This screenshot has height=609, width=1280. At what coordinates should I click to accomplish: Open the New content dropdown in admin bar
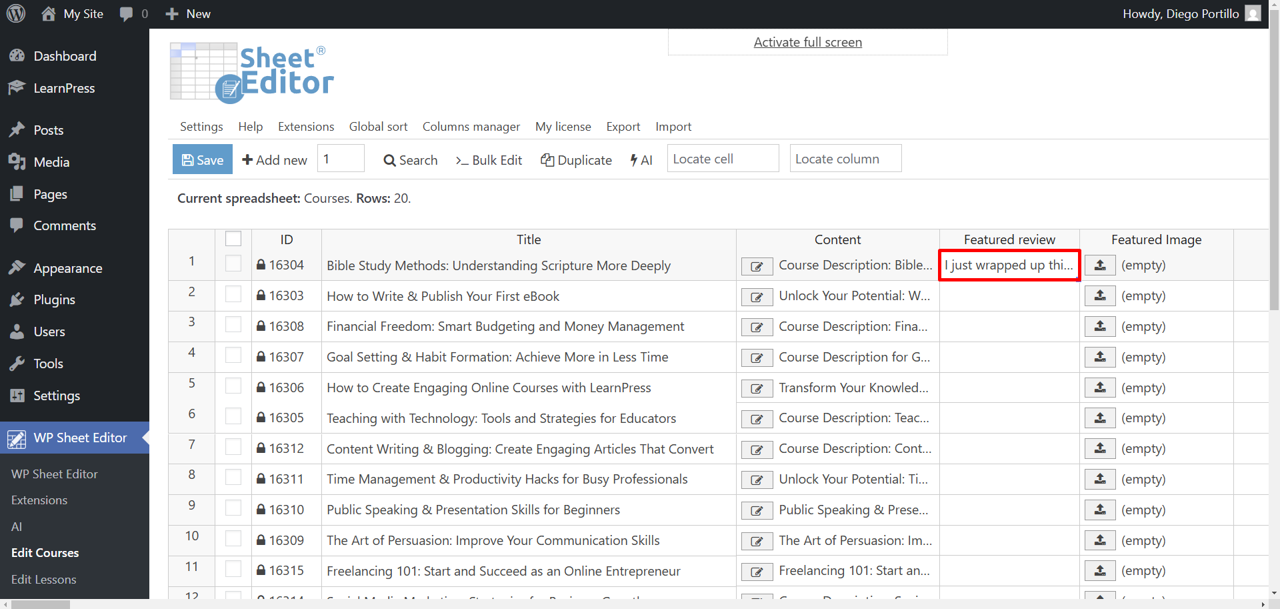pyautogui.click(x=188, y=14)
